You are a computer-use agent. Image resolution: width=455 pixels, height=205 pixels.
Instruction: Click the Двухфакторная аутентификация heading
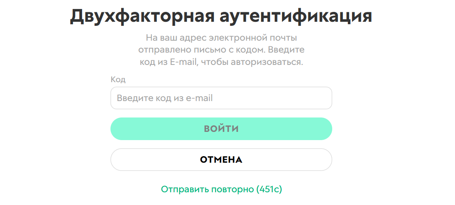(221, 16)
